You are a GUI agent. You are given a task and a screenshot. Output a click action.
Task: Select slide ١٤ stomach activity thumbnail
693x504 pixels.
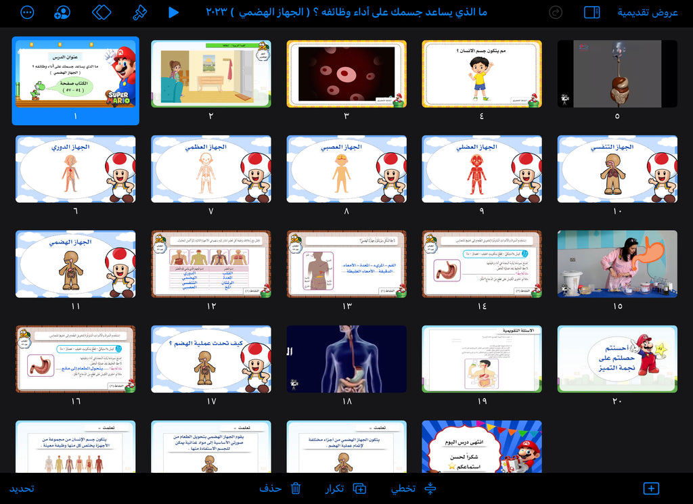click(x=482, y=264)
